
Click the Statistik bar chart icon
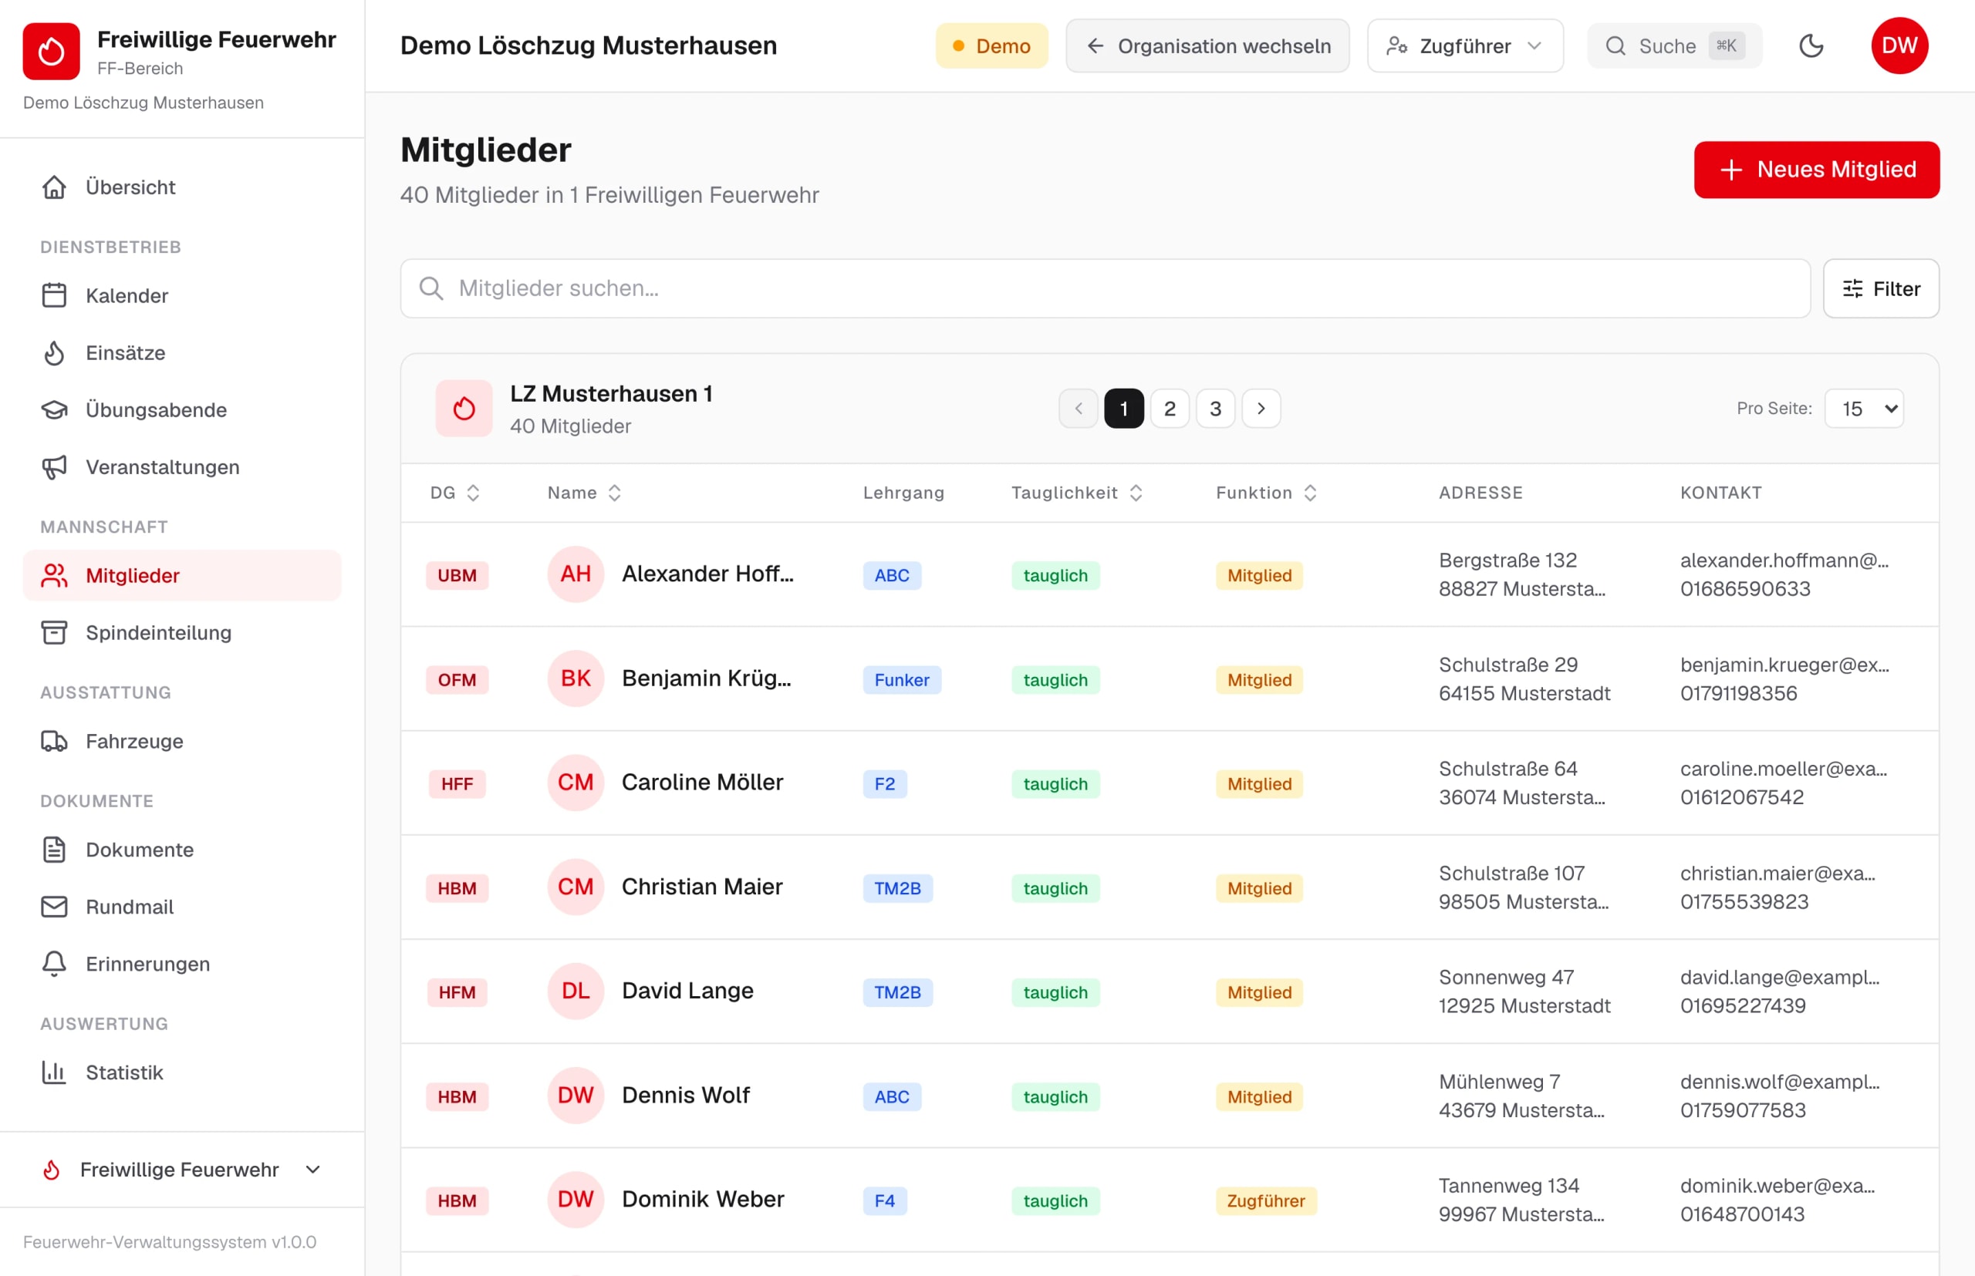click(x=55, y=1073)
